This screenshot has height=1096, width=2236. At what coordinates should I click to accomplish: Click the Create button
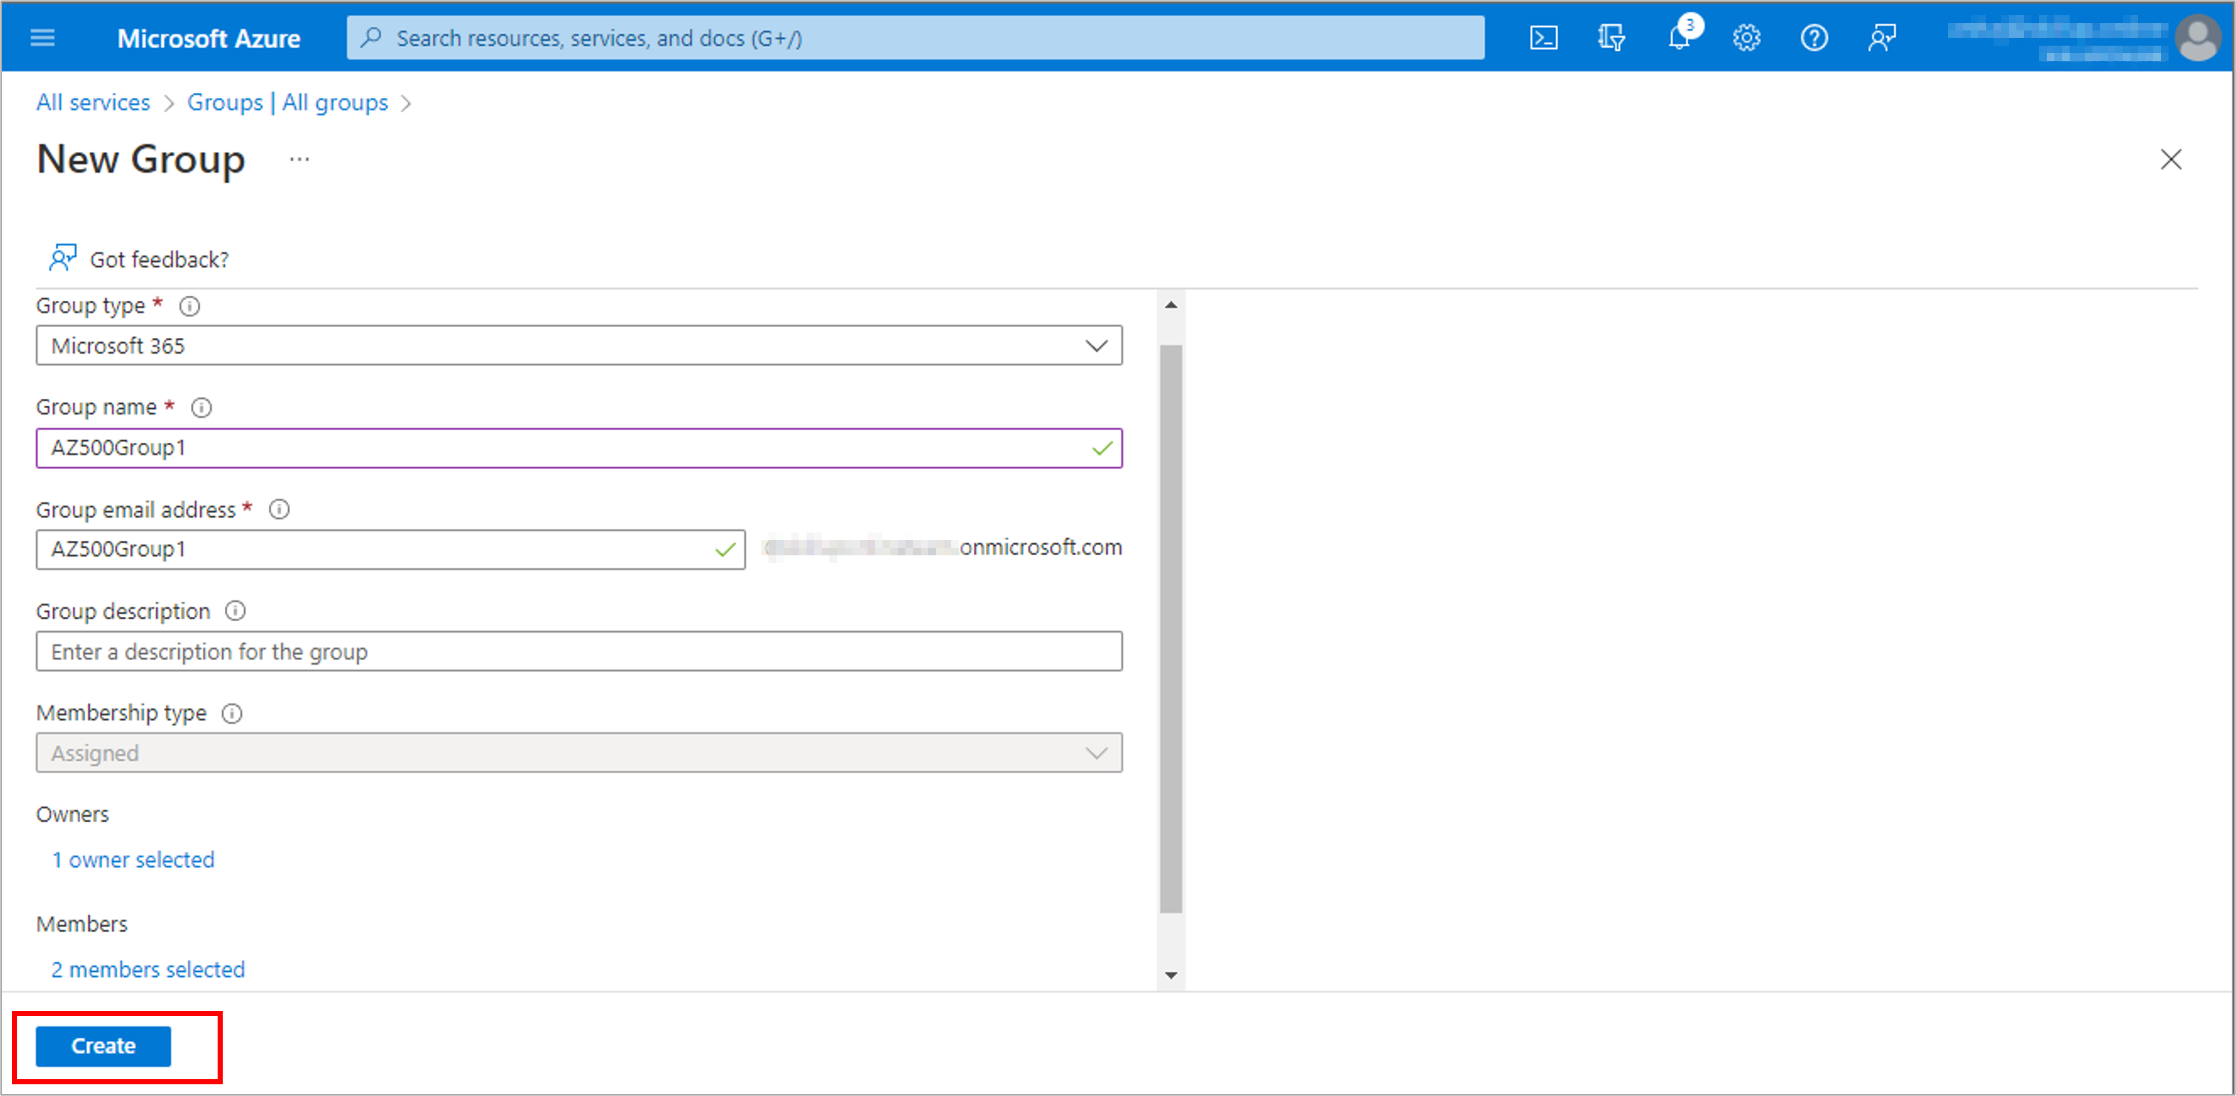point(103,1046)
